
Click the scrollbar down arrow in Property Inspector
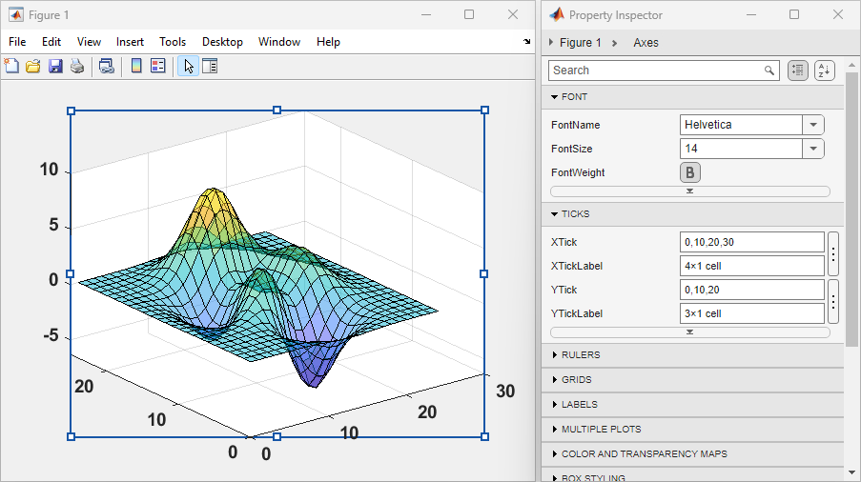click(x=851, y=472)
